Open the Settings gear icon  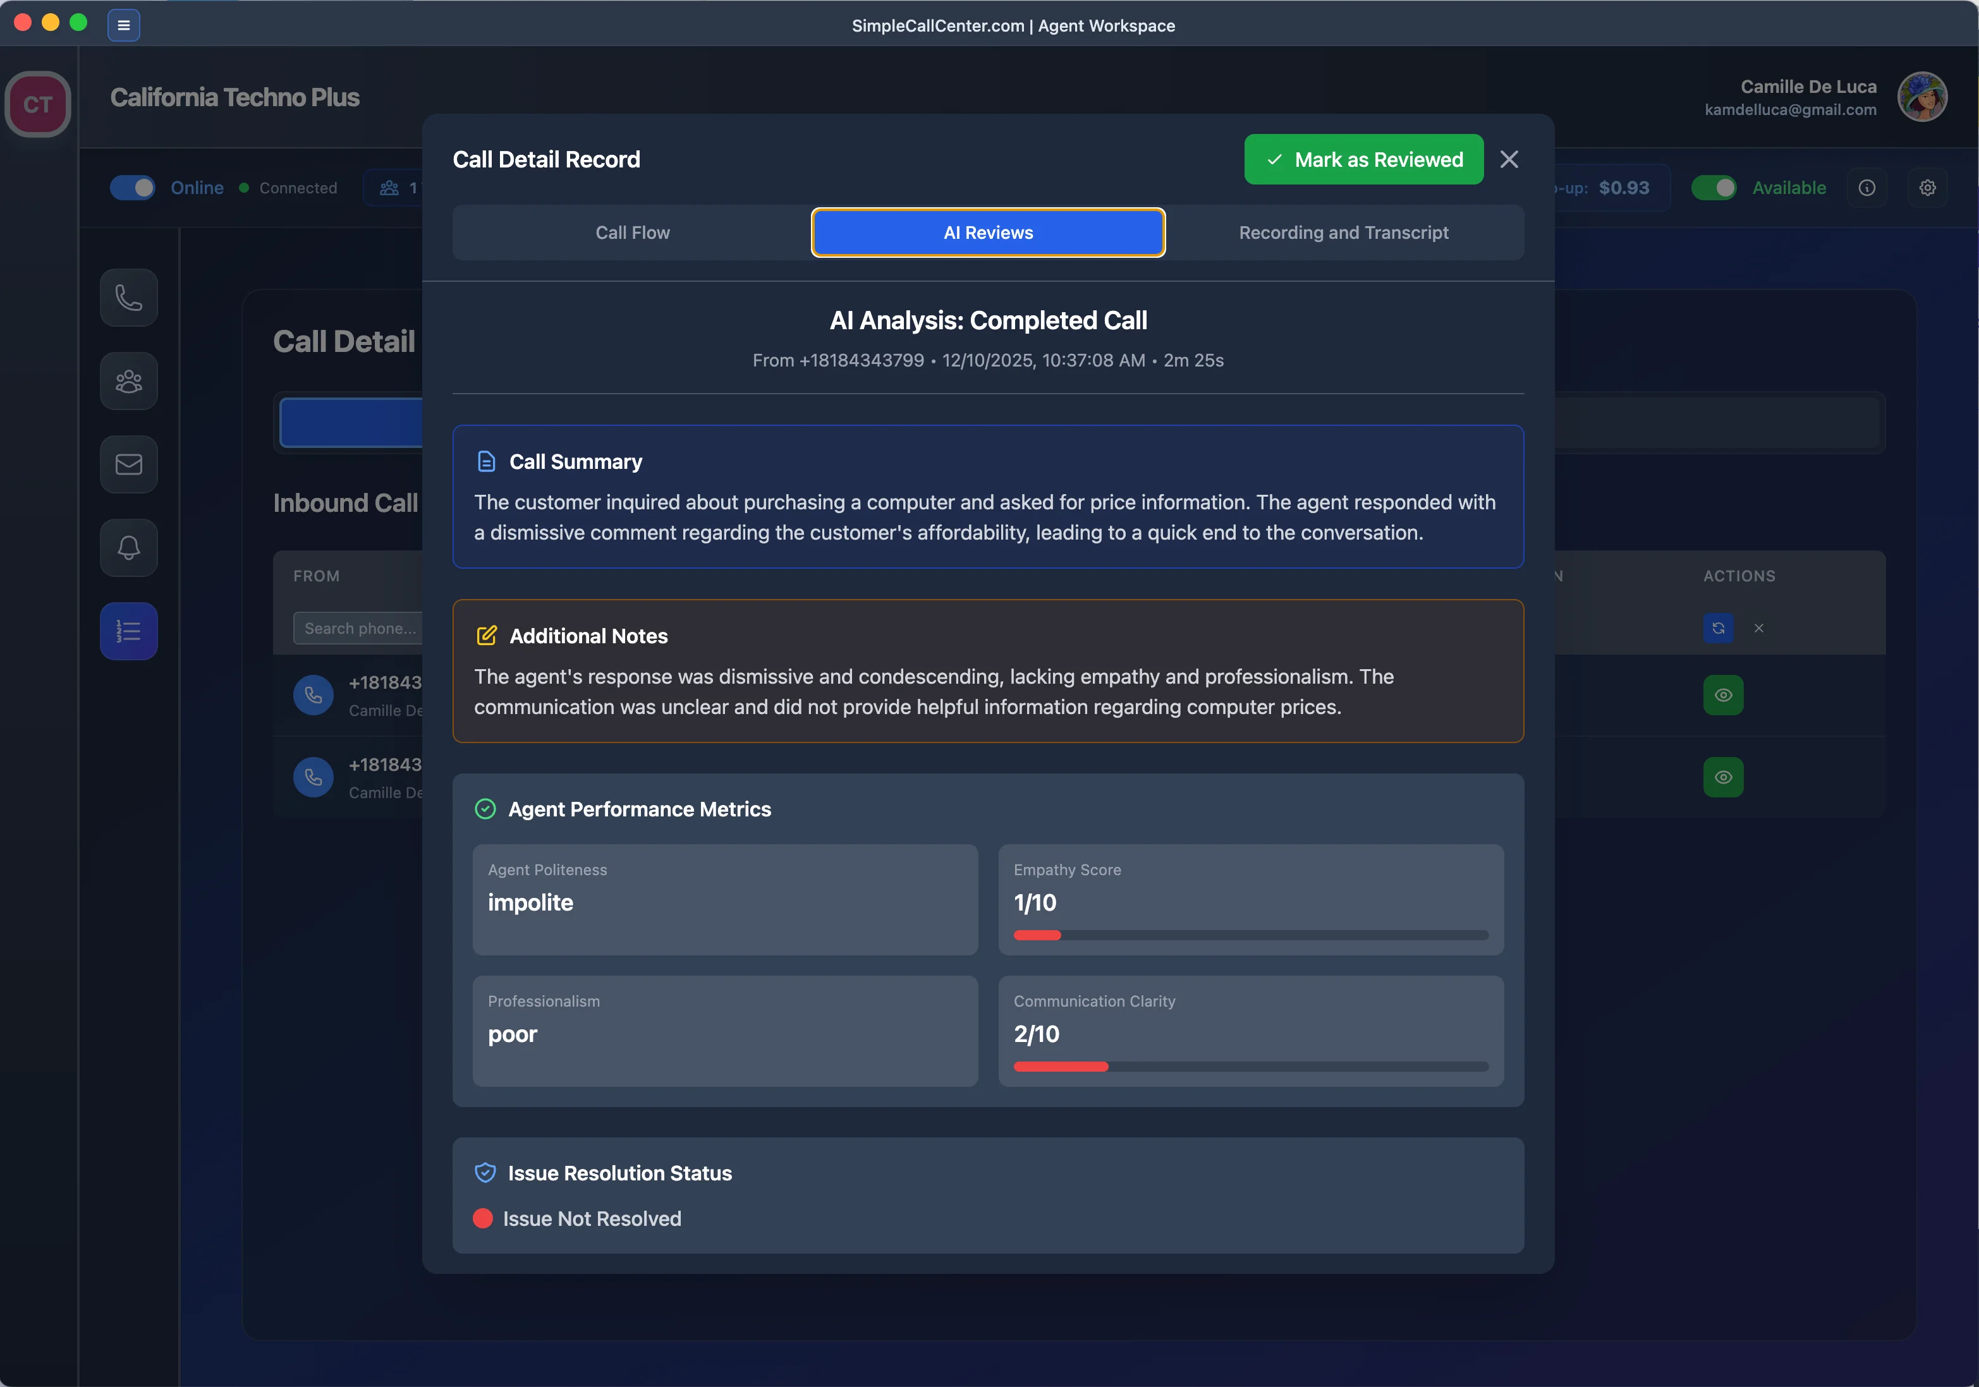tap(1928, 187)
